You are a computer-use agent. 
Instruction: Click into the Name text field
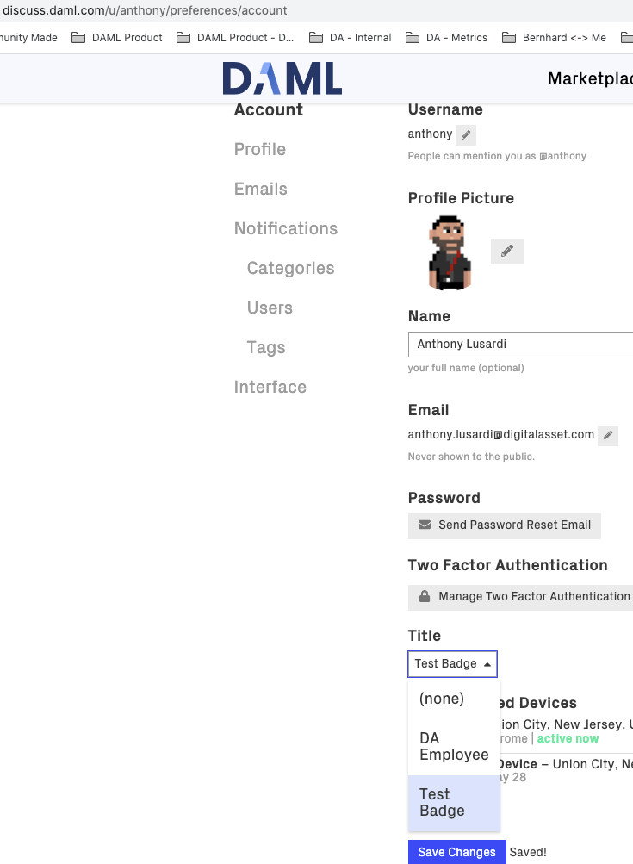521,345
